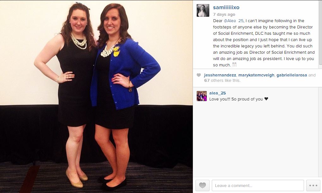
Task: Open alea_25 username in comments
Action: tap(218, 93)
